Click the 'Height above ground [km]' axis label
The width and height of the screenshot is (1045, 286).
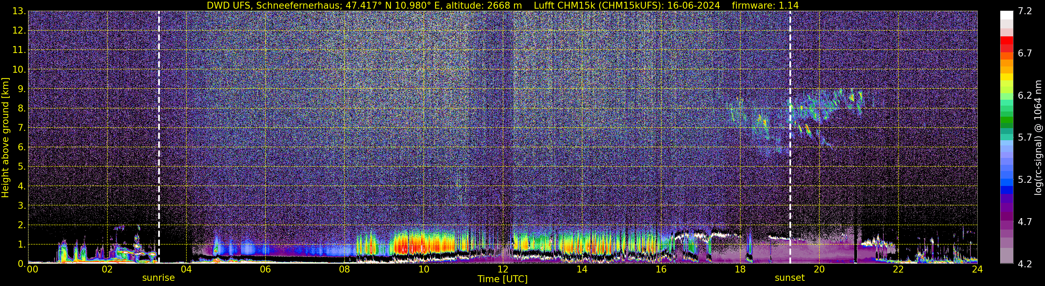5,138
